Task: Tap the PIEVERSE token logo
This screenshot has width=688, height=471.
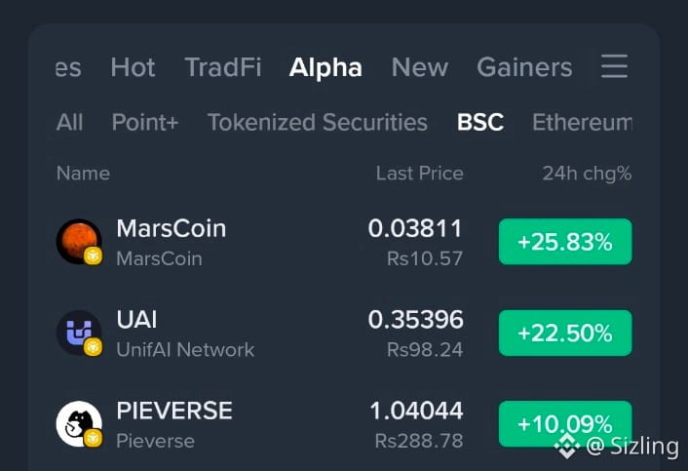Action: [79, 424]
